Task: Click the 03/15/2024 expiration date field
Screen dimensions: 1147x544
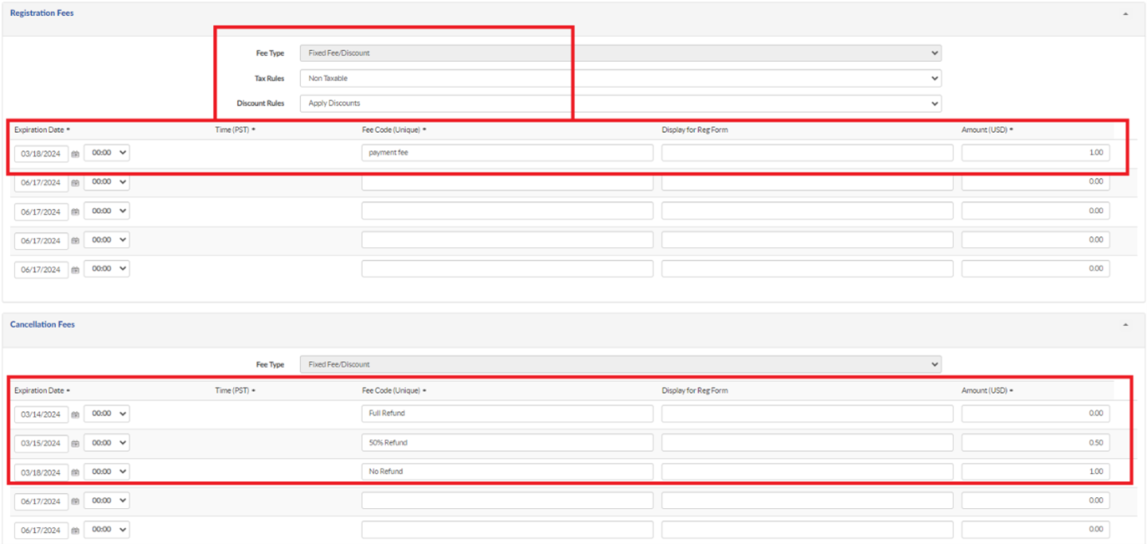Action: click(41, 443)
